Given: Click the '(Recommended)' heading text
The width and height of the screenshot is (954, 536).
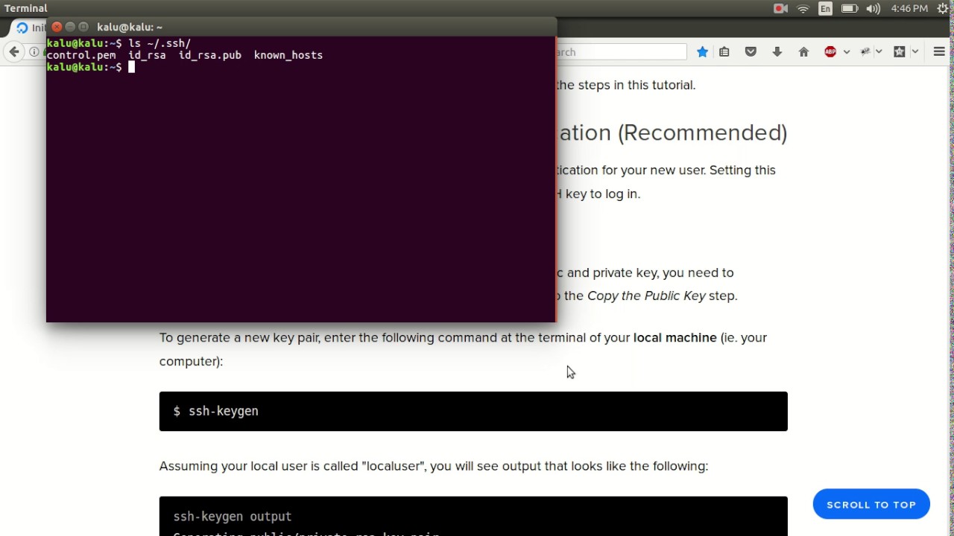Looking at the screenshot, I should point(703,133).
